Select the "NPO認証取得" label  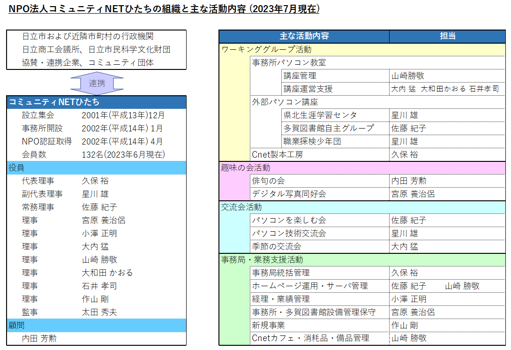[47, 141]
